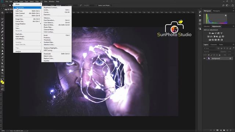Select the Hand tool
The width and height of the screenshot is (235, 132).
click(x=2, y=70)
